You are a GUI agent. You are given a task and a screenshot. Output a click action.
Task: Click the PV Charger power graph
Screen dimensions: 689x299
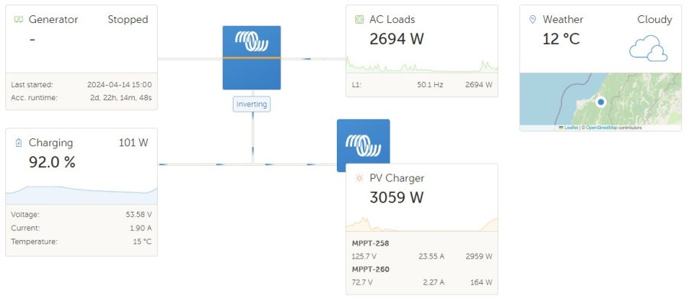click(422, 224)
